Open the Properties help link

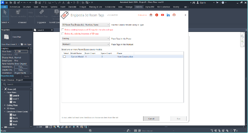pos(7,76)
